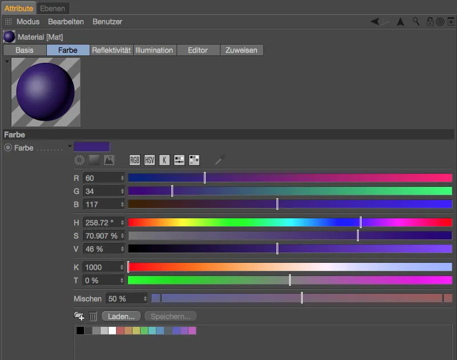Click the stepper arrows of the T field
Image resolution: width=457 pixels, height=360 pixels.
(122, 281)
